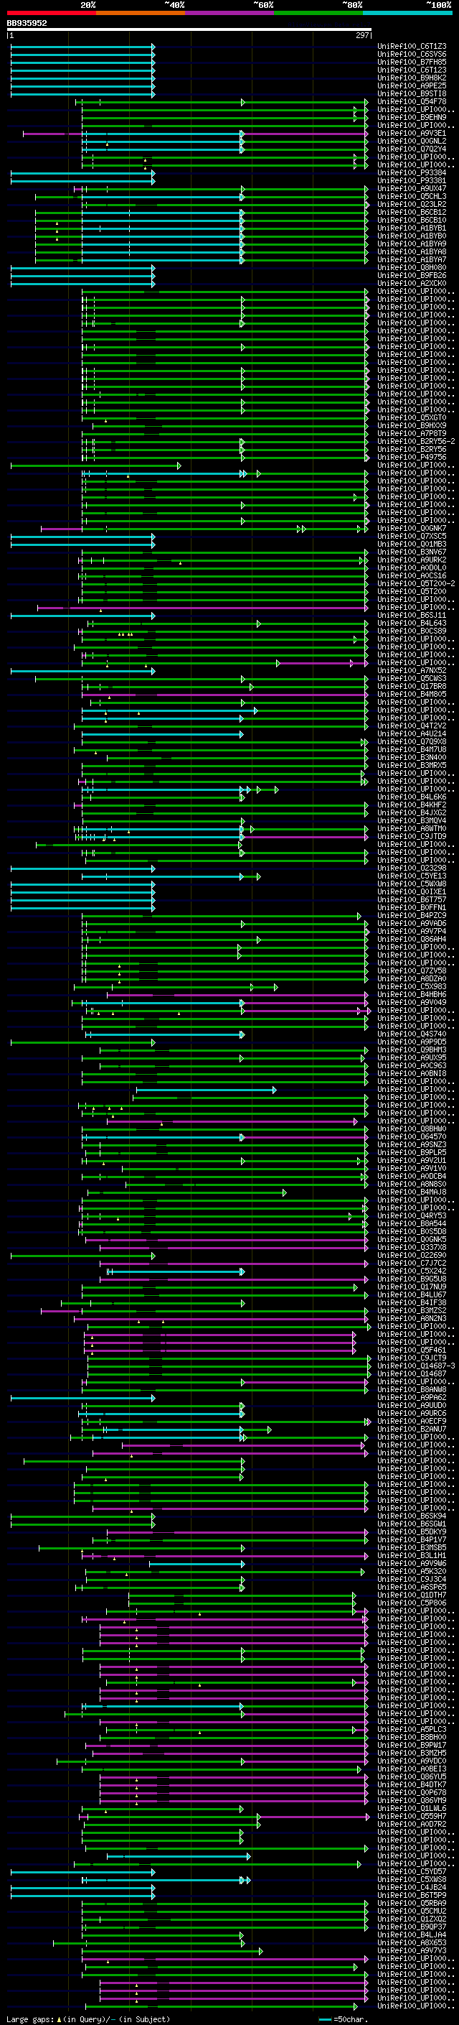Select hit UniRef100_P93381
This screenshot has width=459, height=2025.
coord(412,181)
